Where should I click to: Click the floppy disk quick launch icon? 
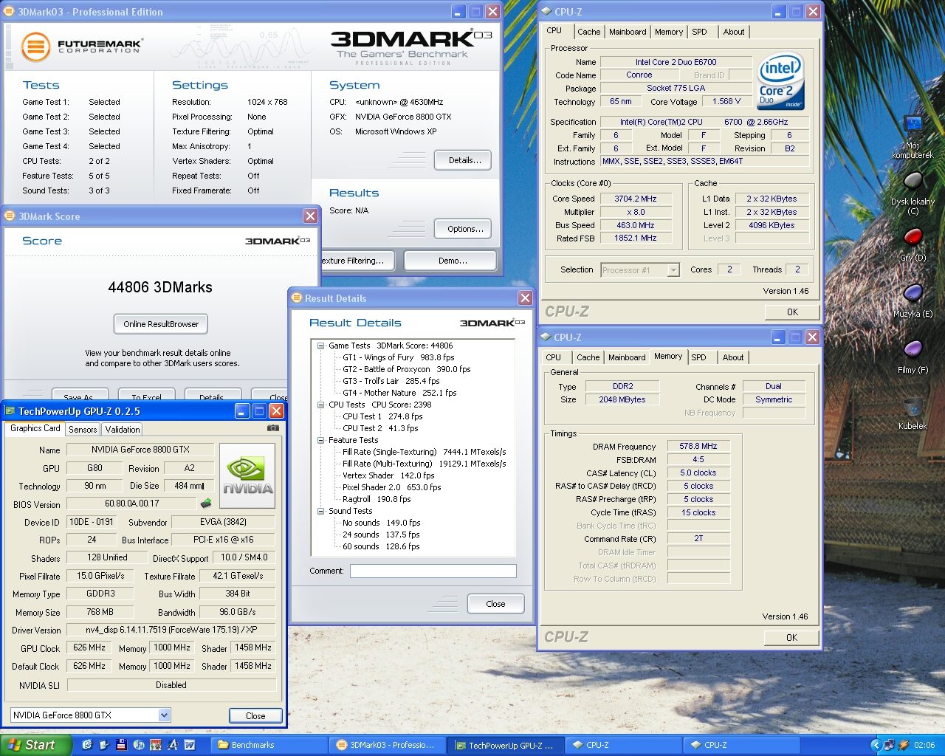point(121,745)
